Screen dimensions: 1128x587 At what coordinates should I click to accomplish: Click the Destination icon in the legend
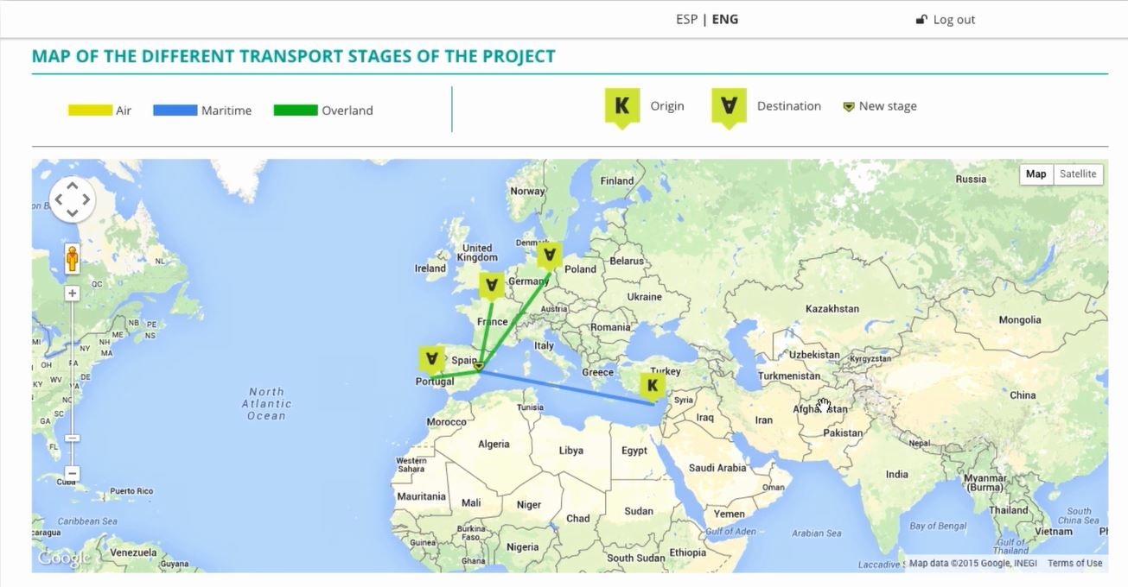[729, 108]
